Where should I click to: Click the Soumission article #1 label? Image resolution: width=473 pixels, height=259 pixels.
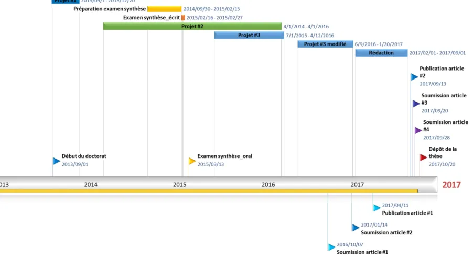click(x=362, y=252)
